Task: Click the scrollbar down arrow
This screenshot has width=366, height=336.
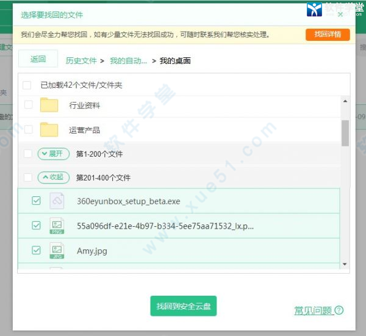Action: 345,264
